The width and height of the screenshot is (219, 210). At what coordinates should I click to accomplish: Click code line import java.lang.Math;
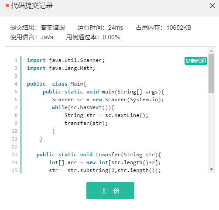(61, 68)
